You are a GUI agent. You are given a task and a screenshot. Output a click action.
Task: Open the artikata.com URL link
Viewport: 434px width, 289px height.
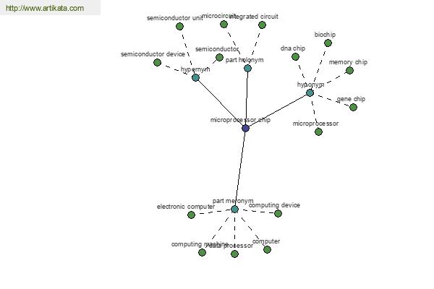[x=44, y=9]
